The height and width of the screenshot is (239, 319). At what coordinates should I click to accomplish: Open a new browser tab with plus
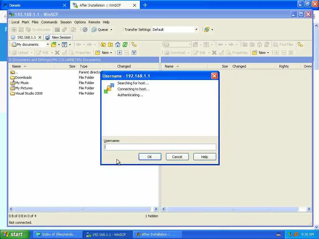145,5
